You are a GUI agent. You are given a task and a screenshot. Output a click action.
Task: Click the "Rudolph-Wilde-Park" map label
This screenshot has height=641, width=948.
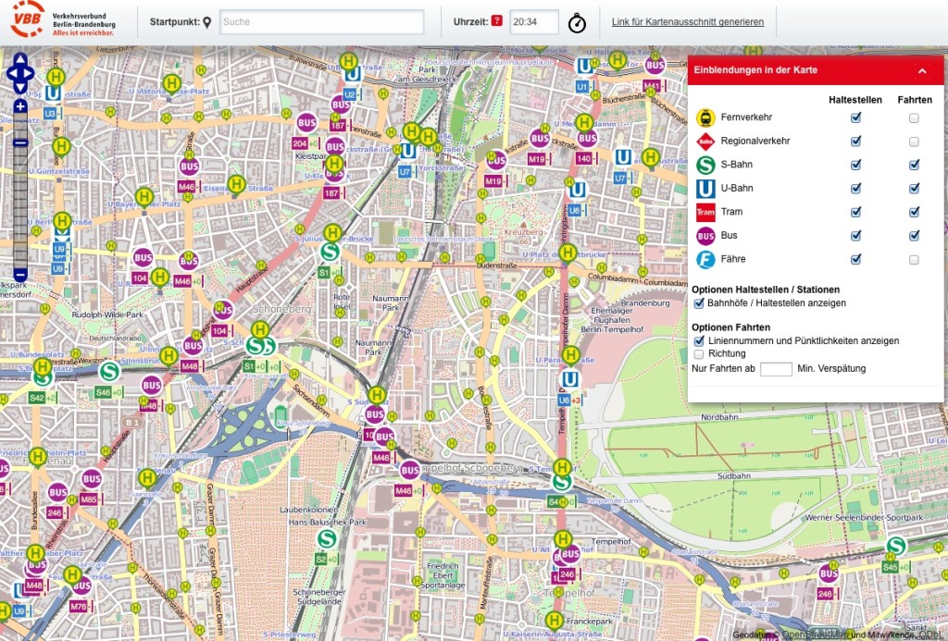point(107,314)
